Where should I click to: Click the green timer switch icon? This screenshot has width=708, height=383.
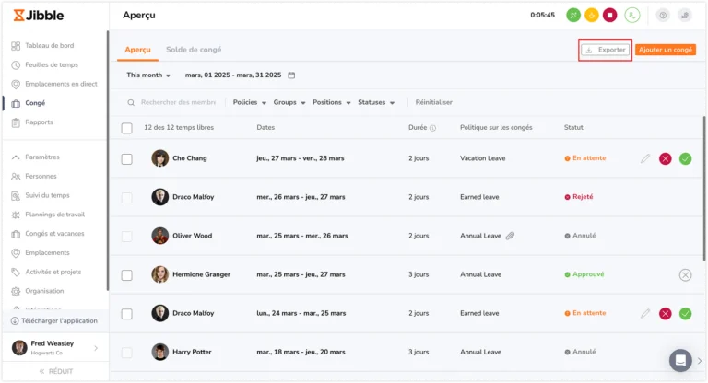tap(573, 16)
